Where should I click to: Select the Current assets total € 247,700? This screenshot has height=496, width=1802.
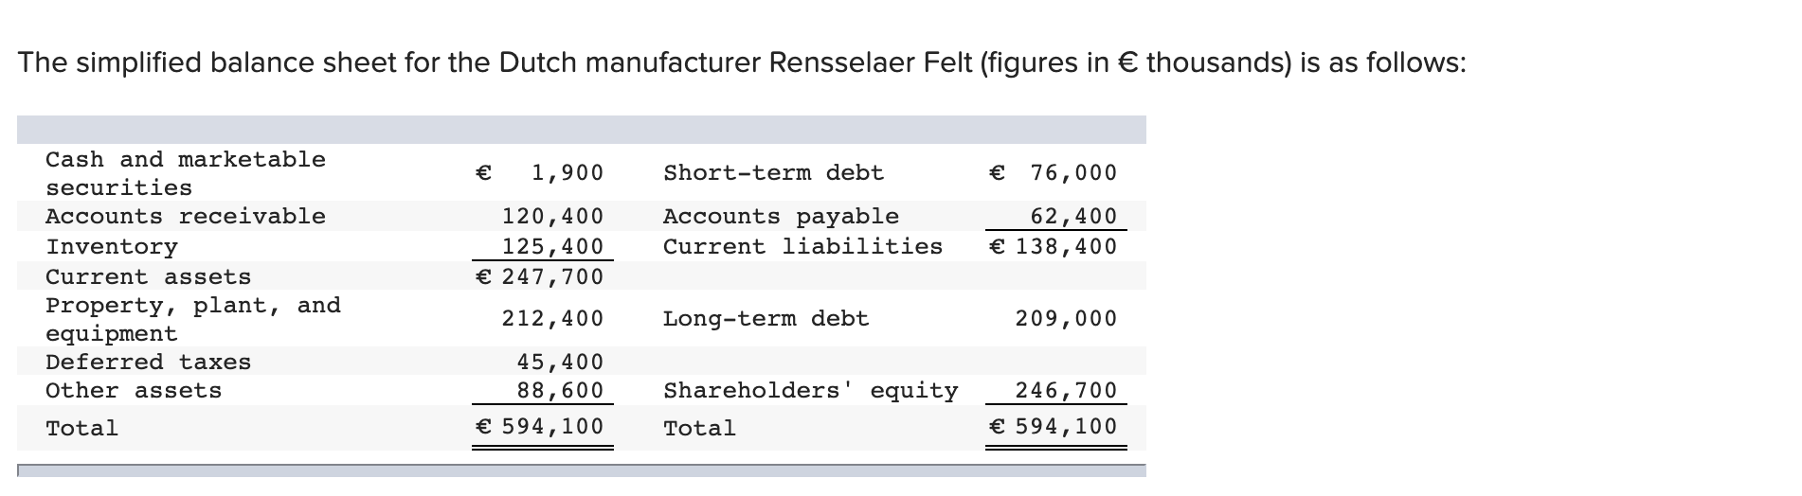539,276
